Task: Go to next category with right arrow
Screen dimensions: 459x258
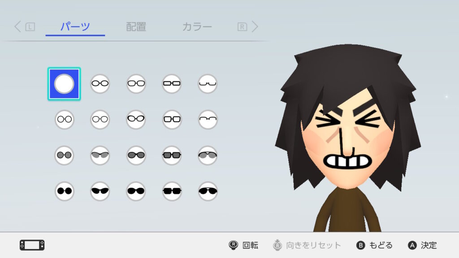Action: (255, 26)
